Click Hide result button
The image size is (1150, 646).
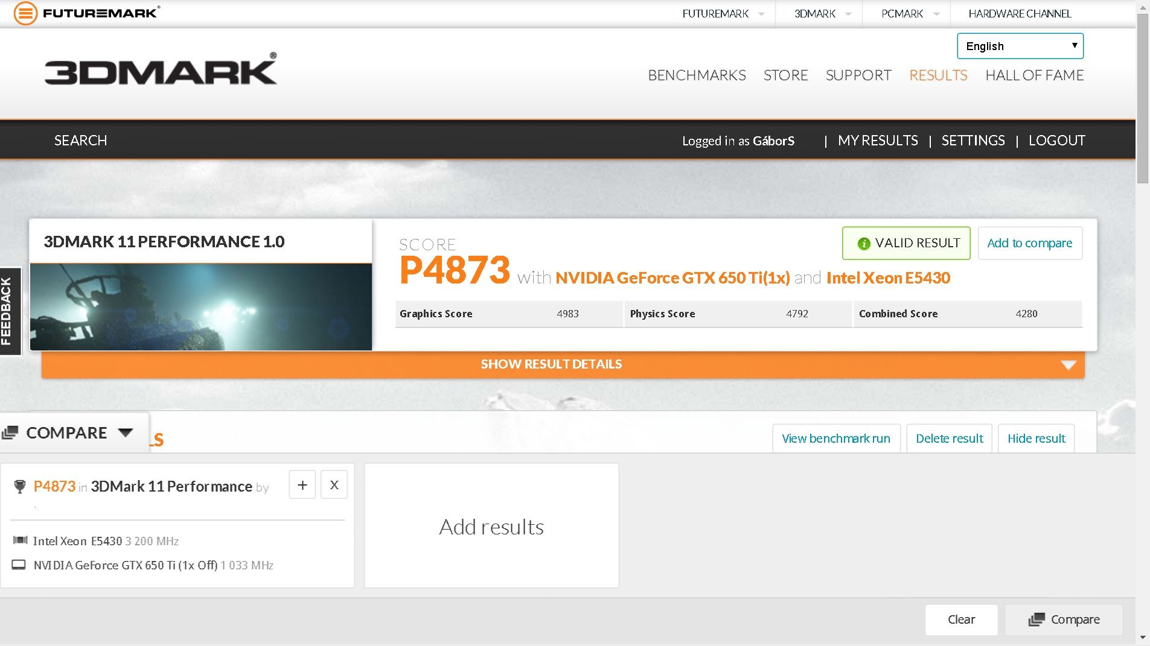(1037, 439)
